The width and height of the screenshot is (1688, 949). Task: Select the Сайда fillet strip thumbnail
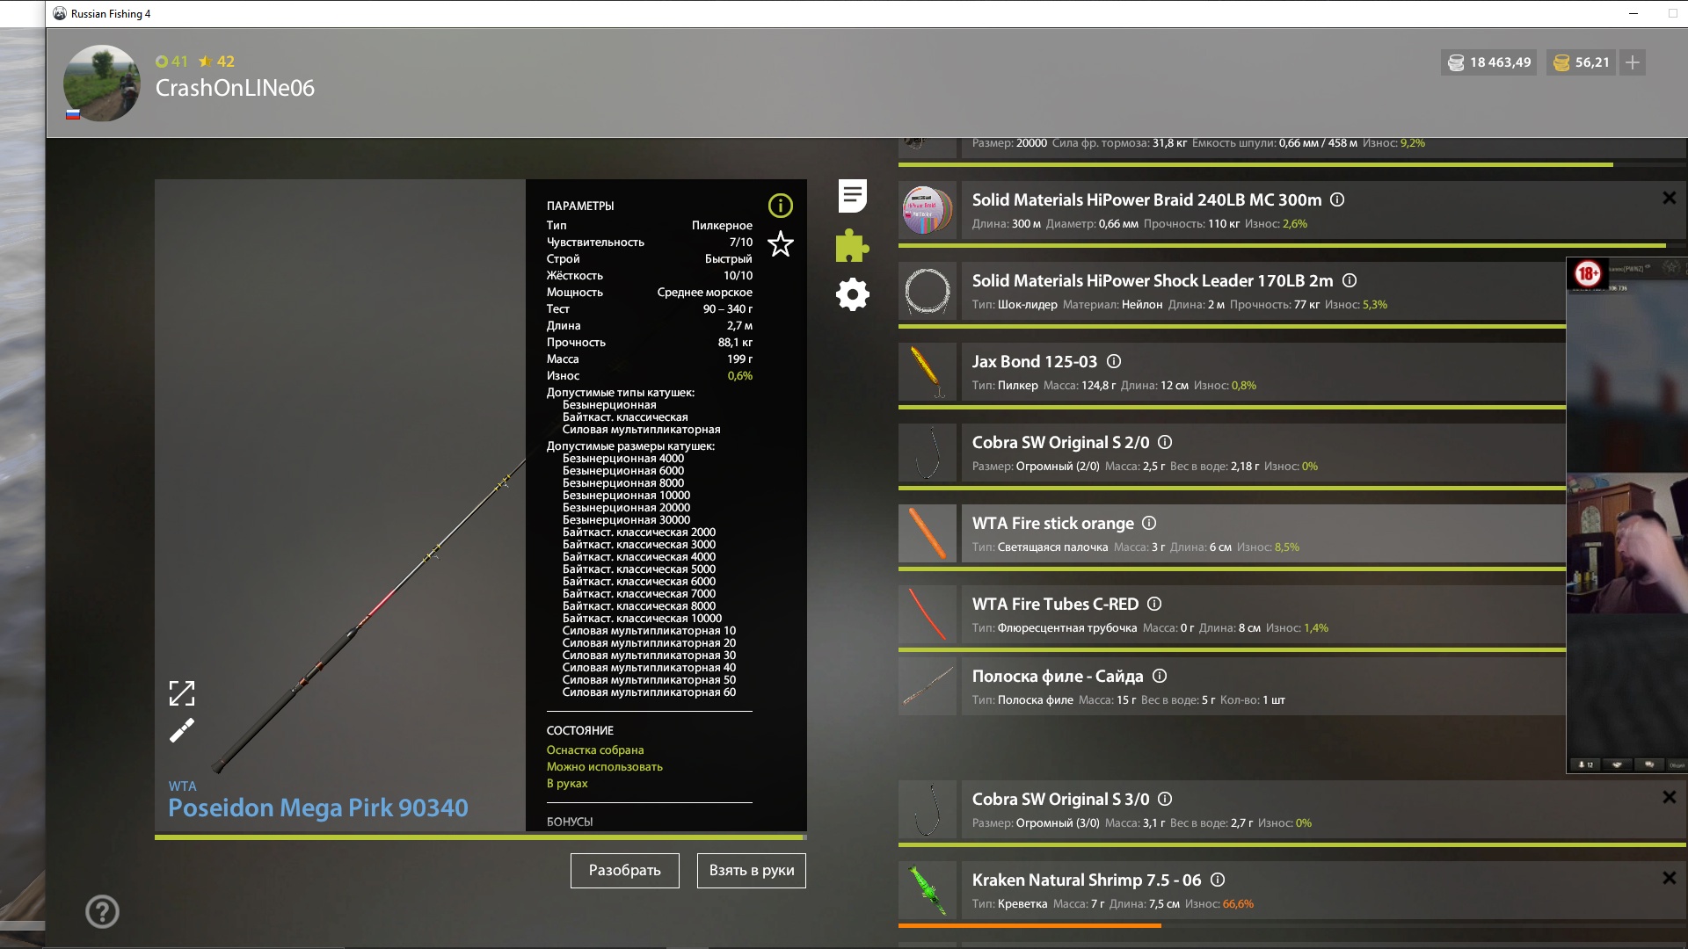(928, 687)
